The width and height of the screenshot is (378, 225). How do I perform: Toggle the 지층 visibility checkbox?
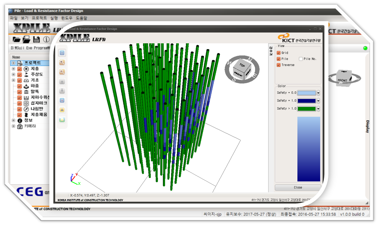pyautogui.click(x=20, y=69)
